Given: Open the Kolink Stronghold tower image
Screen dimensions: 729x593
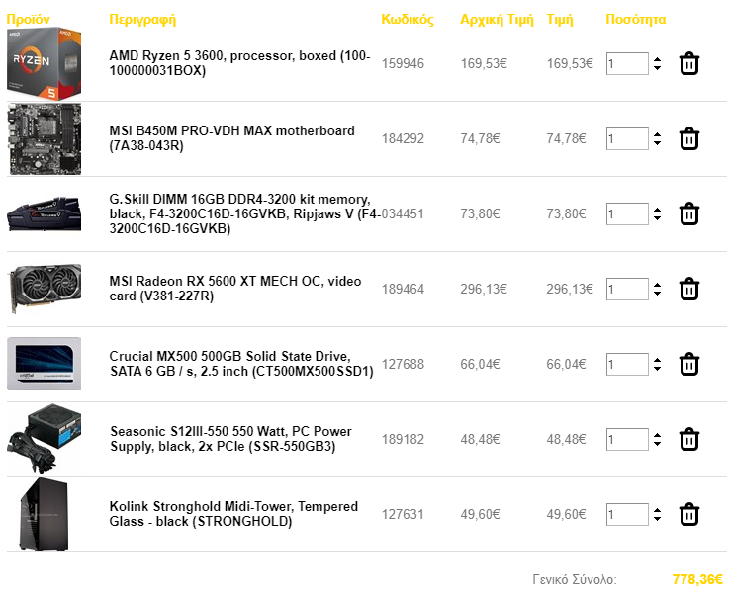Looking at the screenshot, I should pos(45,515).
